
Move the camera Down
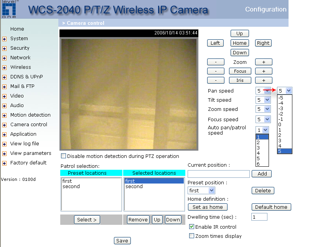coord(239,53)
